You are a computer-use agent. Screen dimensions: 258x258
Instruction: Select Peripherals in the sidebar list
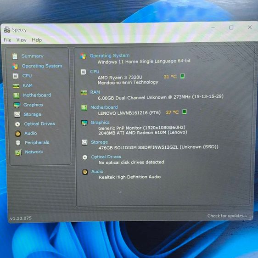[x=37, y=142]
